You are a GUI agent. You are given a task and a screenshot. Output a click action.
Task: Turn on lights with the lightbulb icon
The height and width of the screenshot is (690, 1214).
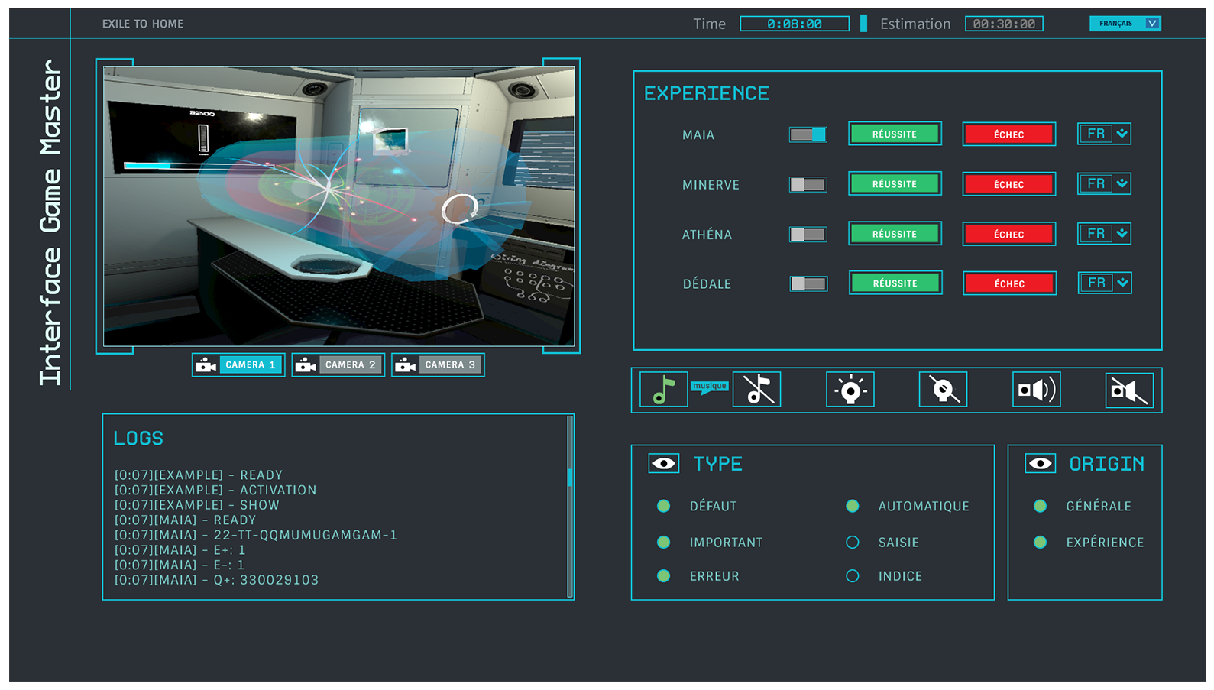coord(850,390)
